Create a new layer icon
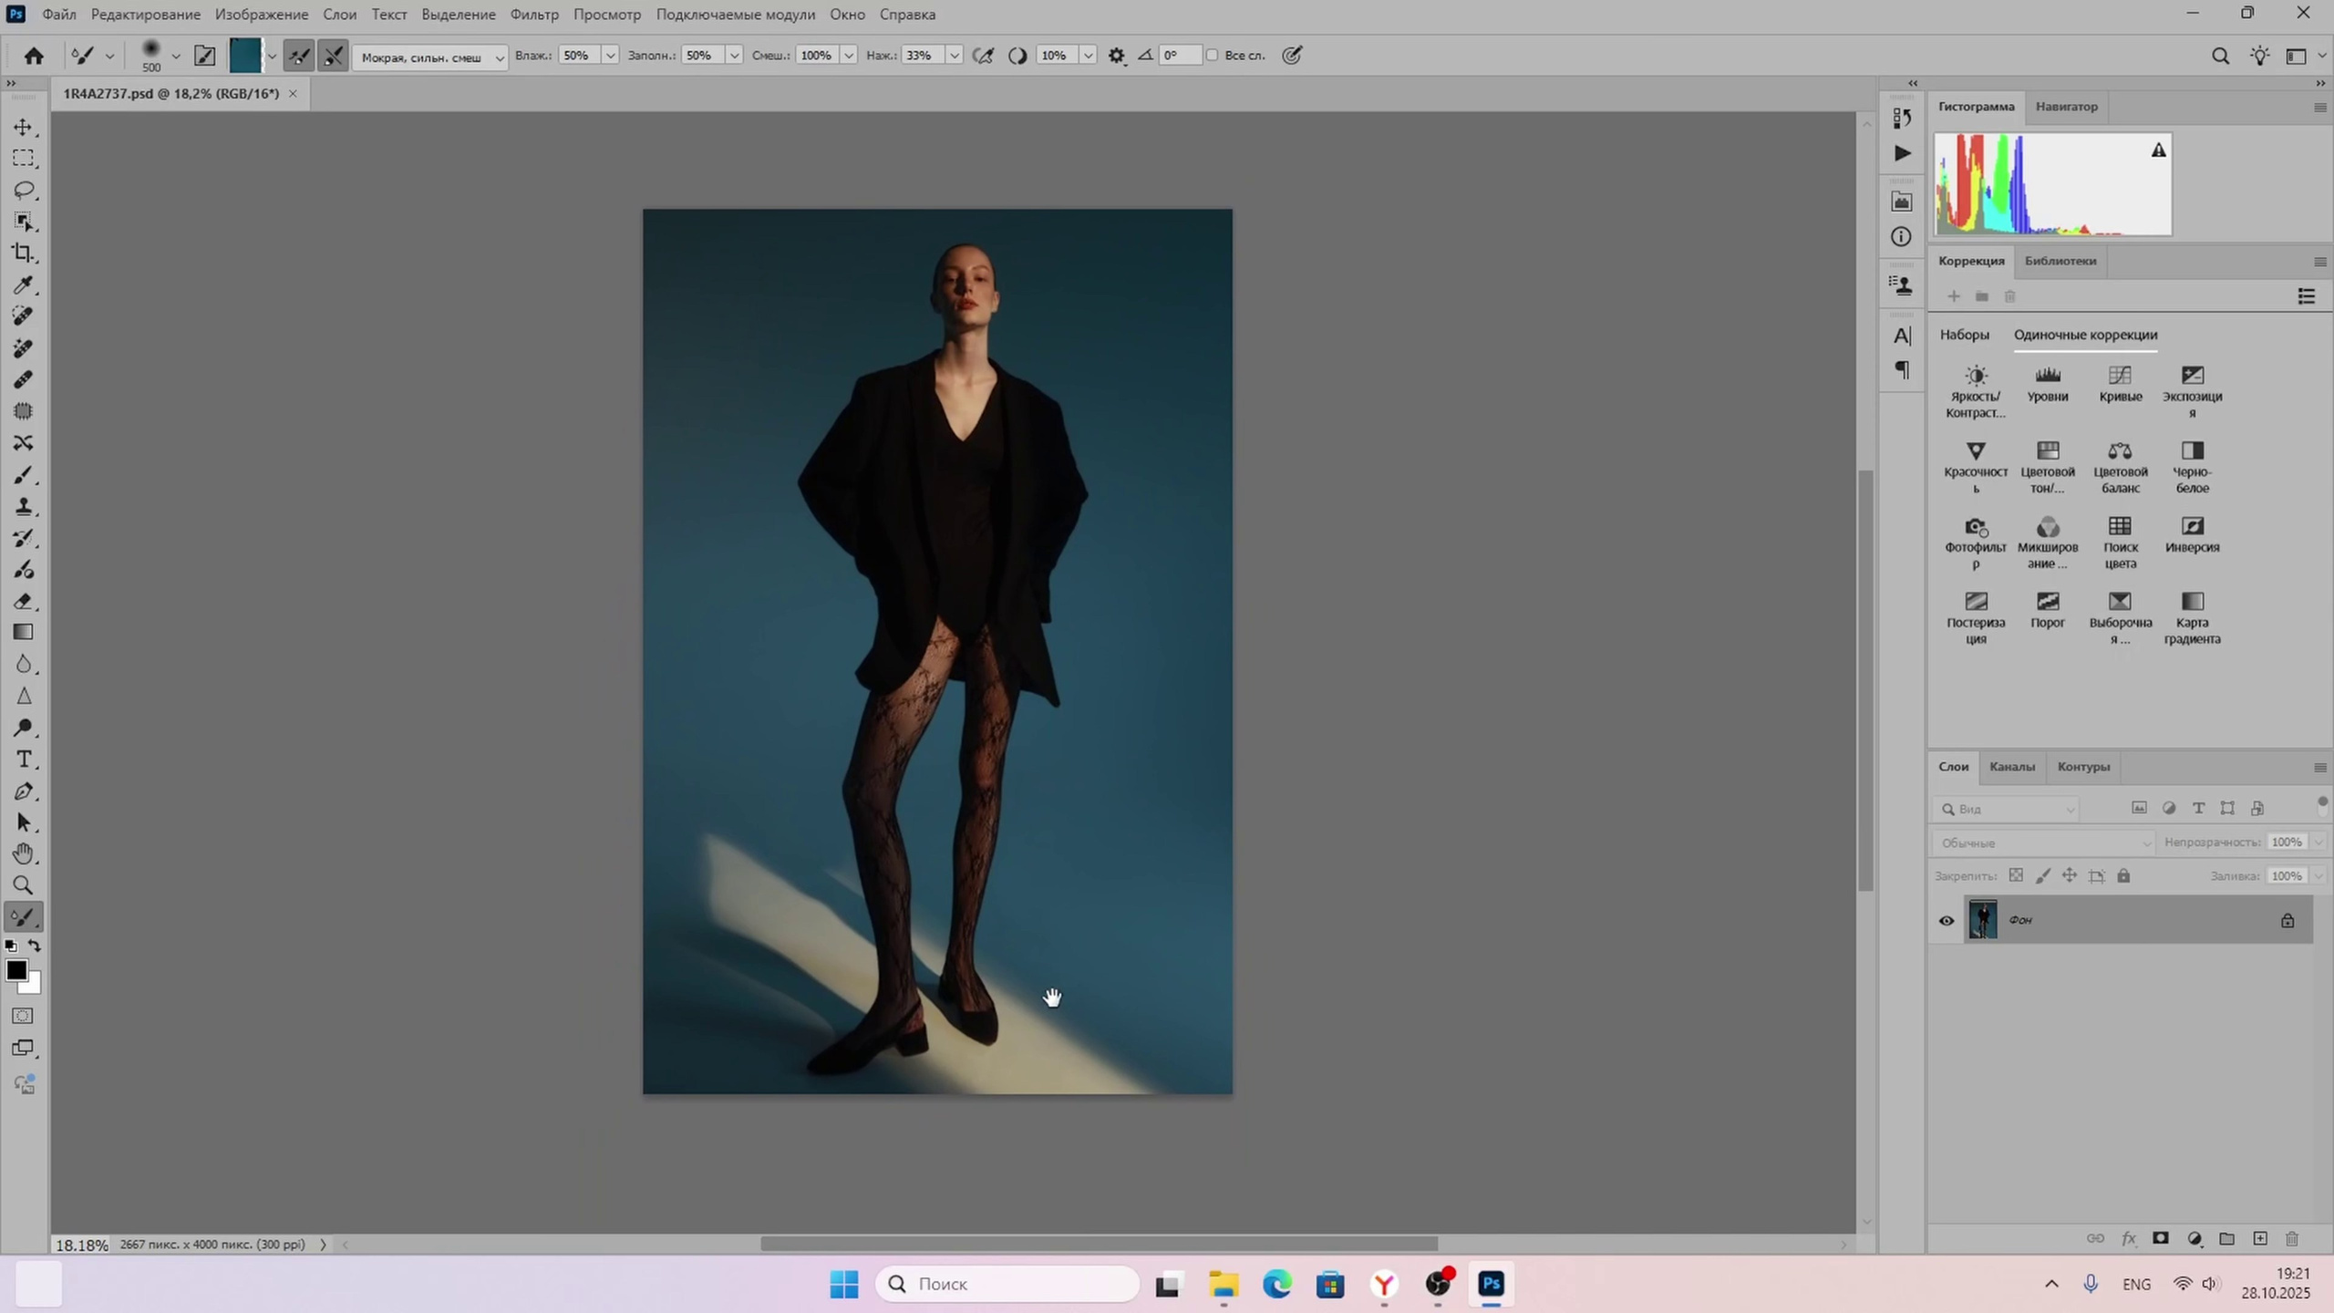The width and height of the screenshot is (2334, 1313). click(2259, 1238)
